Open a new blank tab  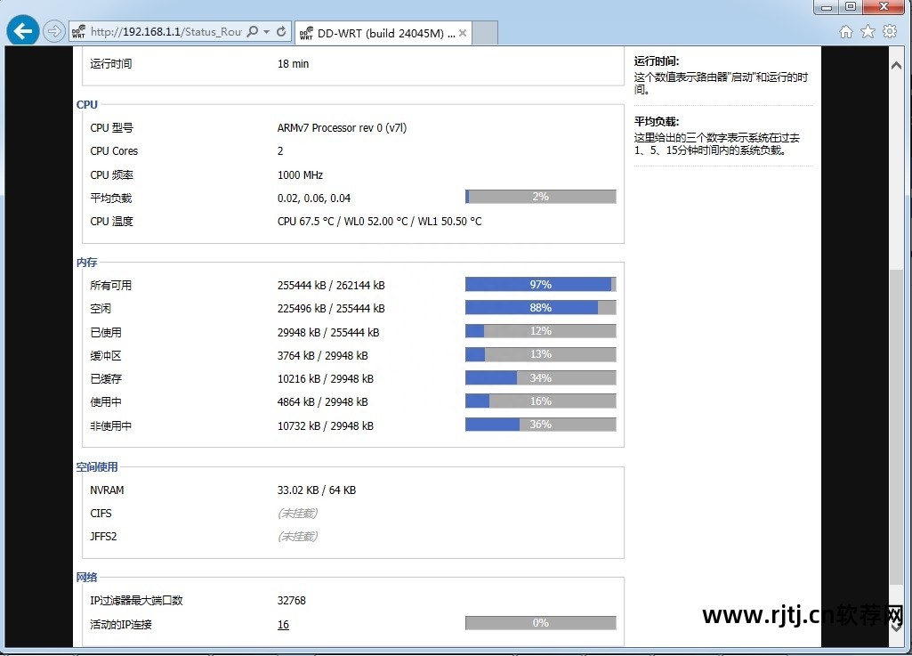tap(485, 33)
